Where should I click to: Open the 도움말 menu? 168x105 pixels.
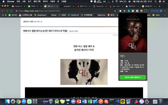64,1
